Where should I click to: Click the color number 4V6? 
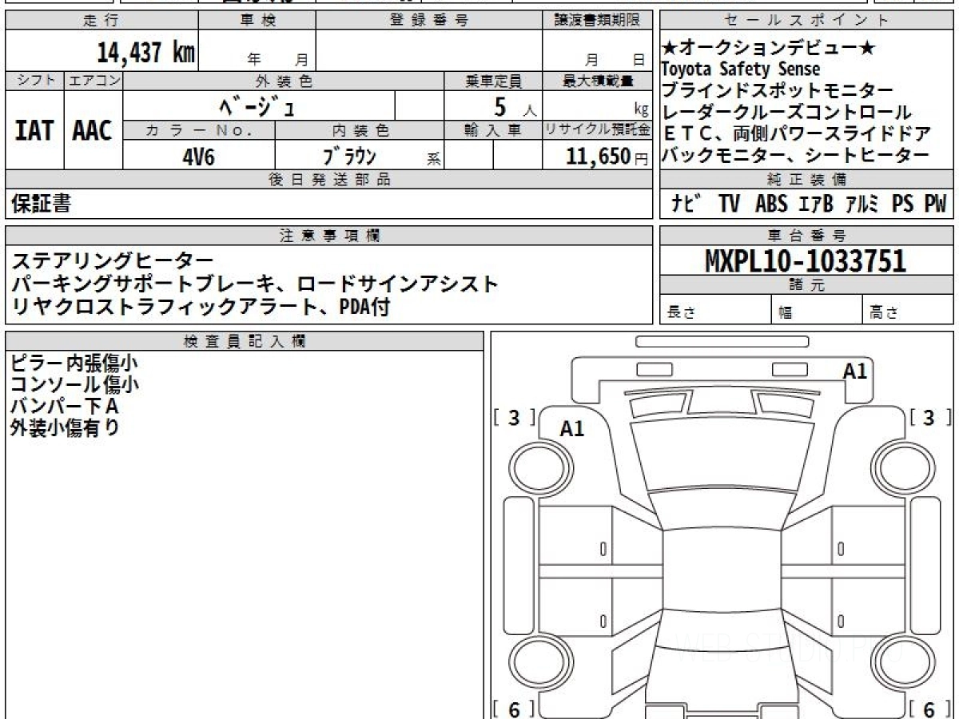pyautogui.click(x=199, y=157)
